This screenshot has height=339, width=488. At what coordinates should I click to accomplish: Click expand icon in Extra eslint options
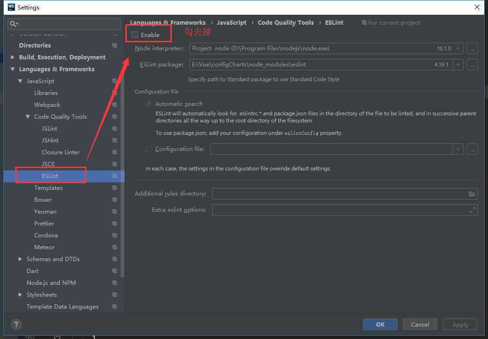(472, 210)
